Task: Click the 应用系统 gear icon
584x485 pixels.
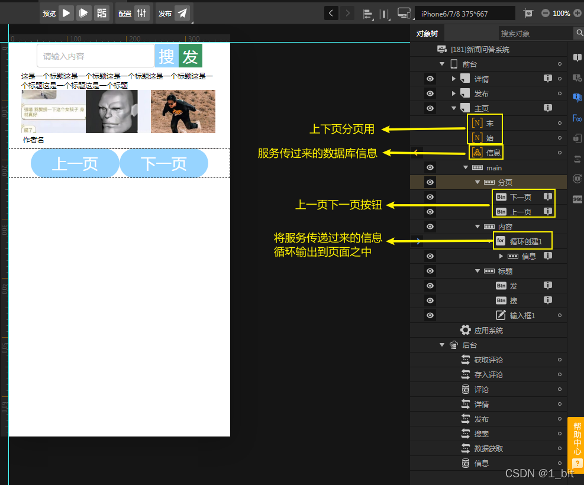Action: [x=466, y=330]
